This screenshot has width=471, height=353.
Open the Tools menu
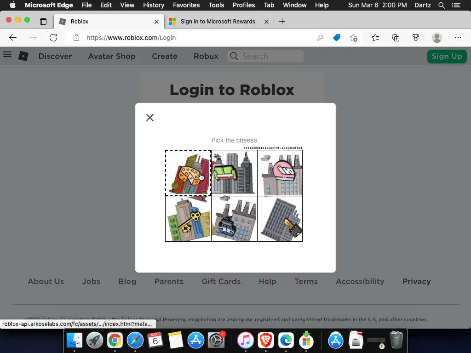pos(216,5)
